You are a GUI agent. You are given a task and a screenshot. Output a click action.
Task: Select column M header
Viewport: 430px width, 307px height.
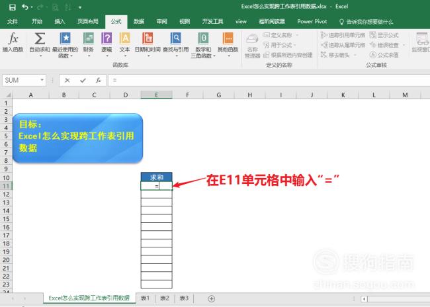tap(405, 95)
